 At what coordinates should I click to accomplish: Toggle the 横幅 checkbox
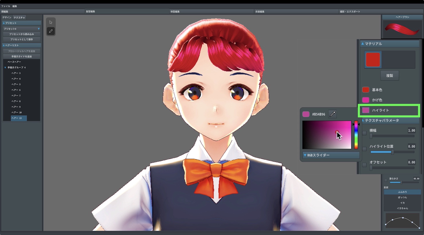(x=364, y=133)
